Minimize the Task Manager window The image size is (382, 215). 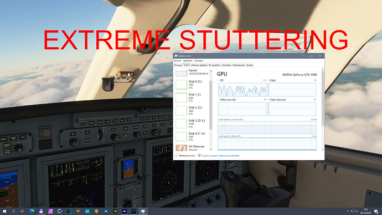click(303, 56)
